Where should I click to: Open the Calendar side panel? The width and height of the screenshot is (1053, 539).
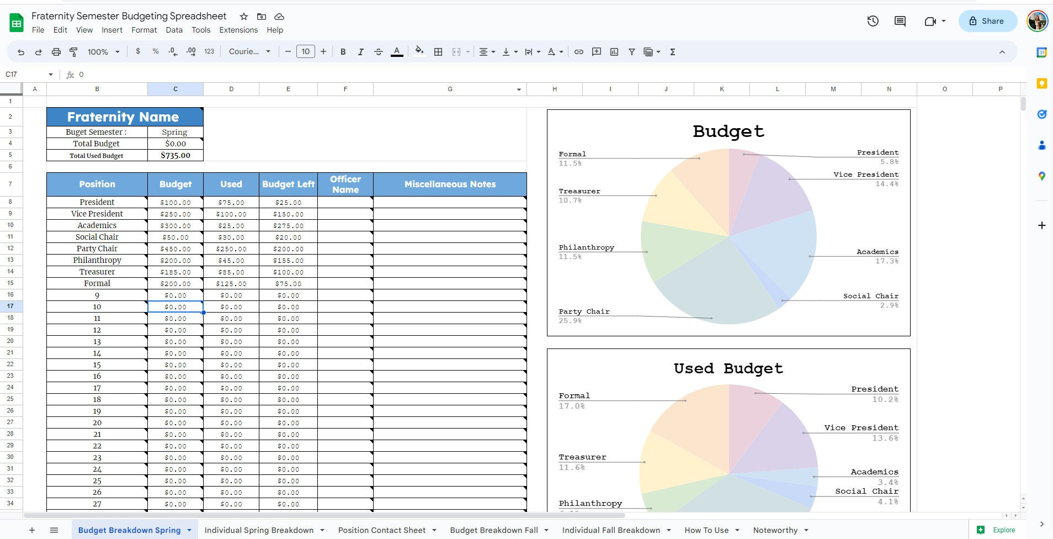[x=1041, y=52]
